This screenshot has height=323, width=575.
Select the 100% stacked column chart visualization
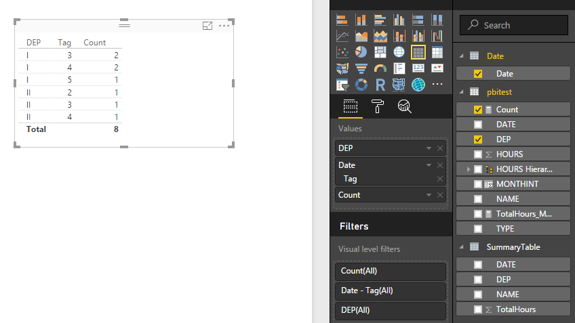point(437,20)
